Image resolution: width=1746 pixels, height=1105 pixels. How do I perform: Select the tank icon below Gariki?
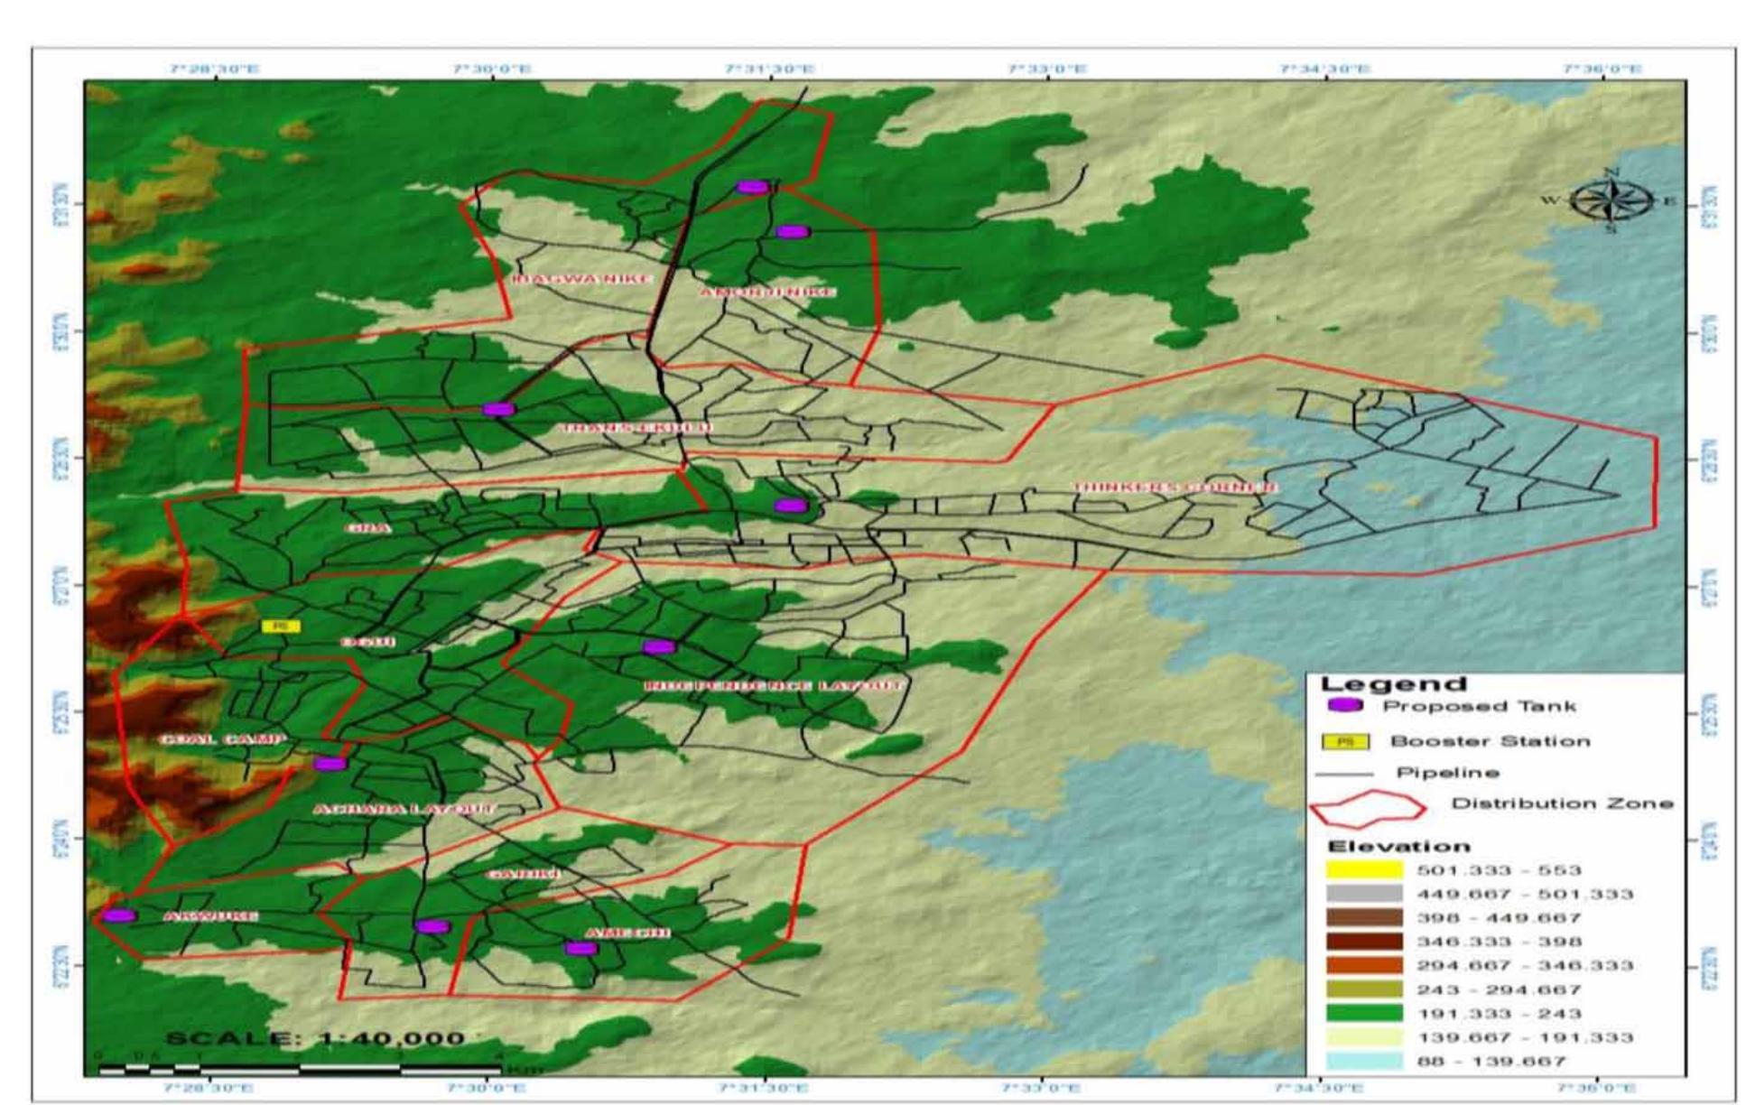(433, 925)
